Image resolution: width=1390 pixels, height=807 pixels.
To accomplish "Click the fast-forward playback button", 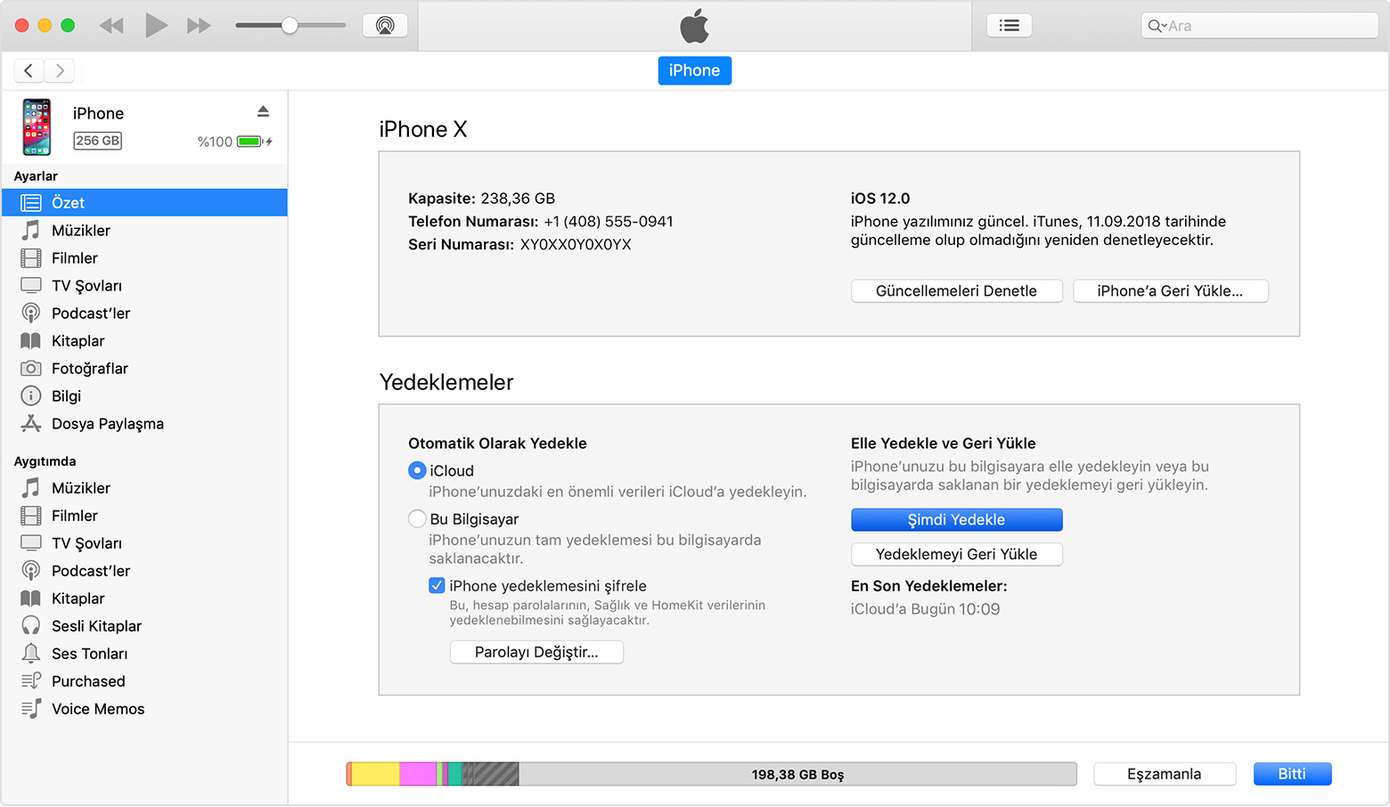I will click(199, 26).
